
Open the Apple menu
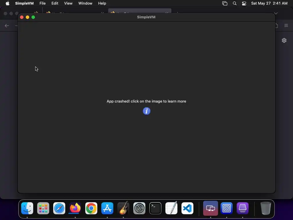[x=7, y=3]
